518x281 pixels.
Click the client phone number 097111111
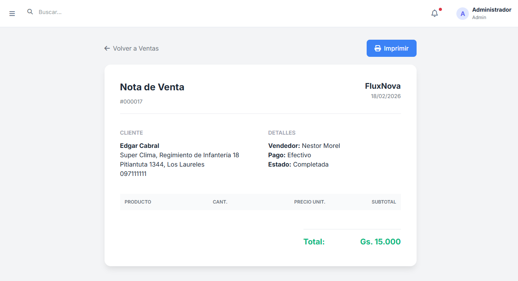coord(133,174)
